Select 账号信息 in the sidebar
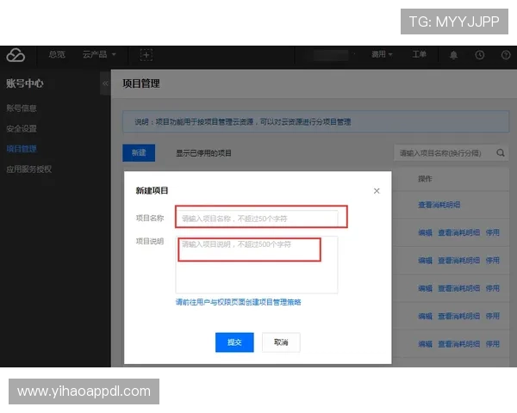The width and height of the screenshot is (517, 413). click(22, 108)
